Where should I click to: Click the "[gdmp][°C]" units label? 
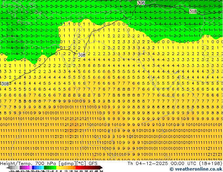[72, 164]
